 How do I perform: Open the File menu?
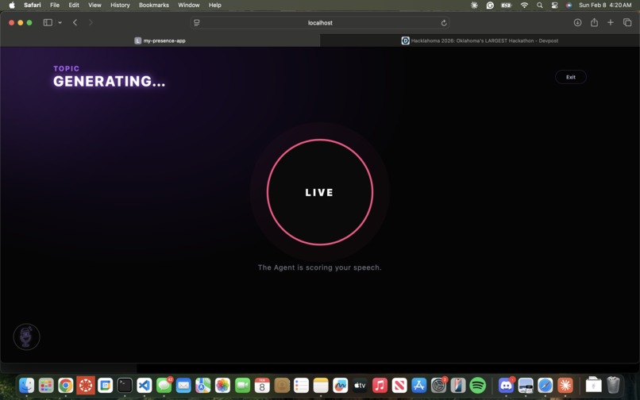pos(55,5)
